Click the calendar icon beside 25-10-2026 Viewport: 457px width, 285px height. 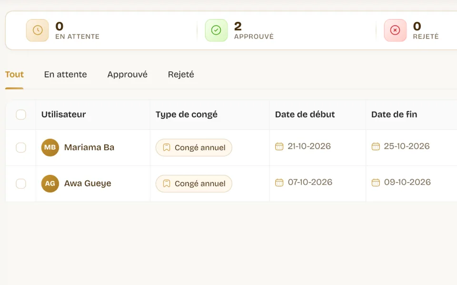pos(376,146)
